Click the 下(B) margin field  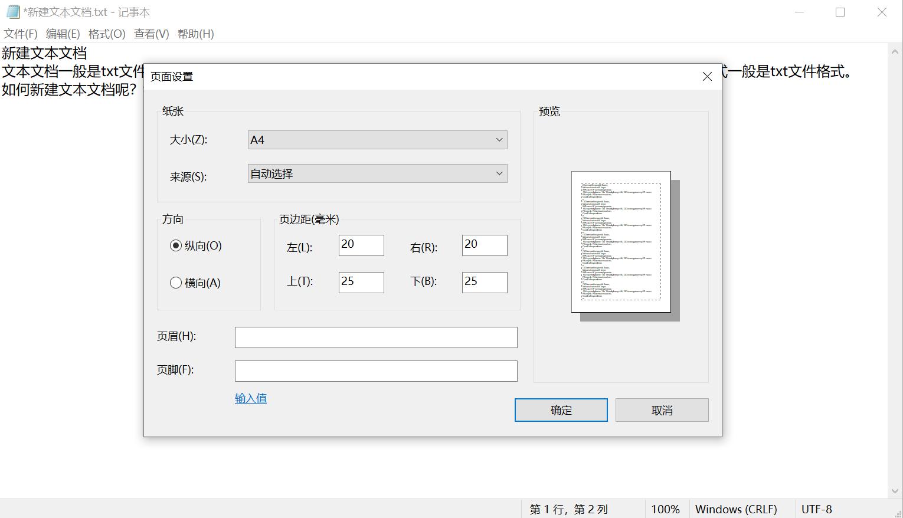tap(485, 283)
